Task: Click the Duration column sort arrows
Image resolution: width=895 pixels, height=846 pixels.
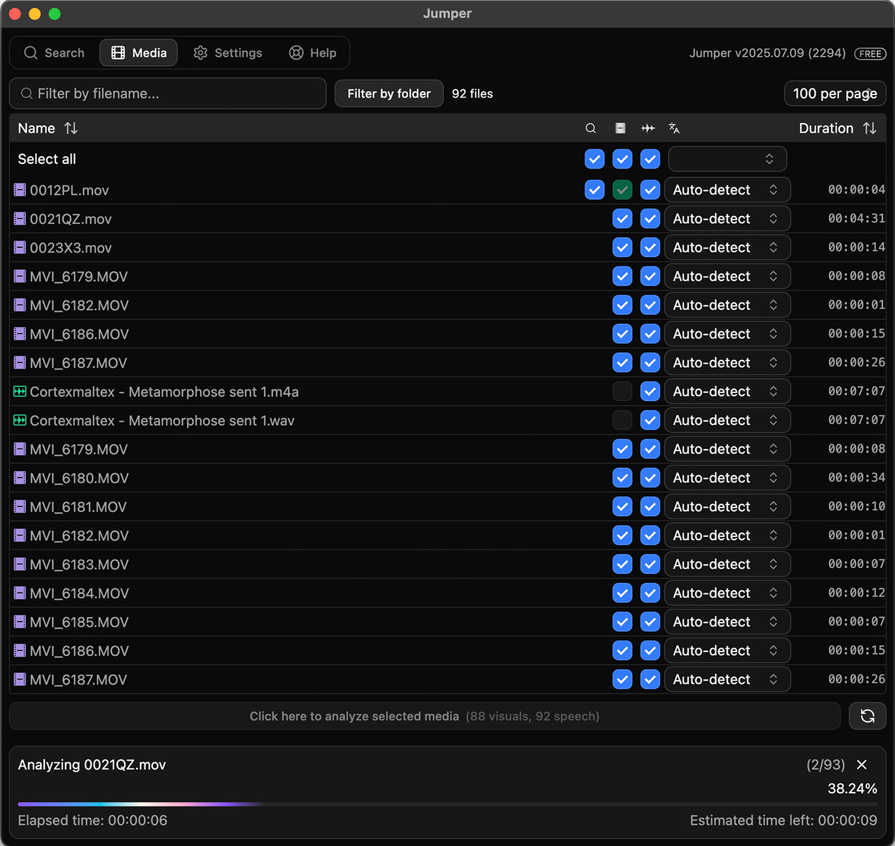Action: (870, 128)
